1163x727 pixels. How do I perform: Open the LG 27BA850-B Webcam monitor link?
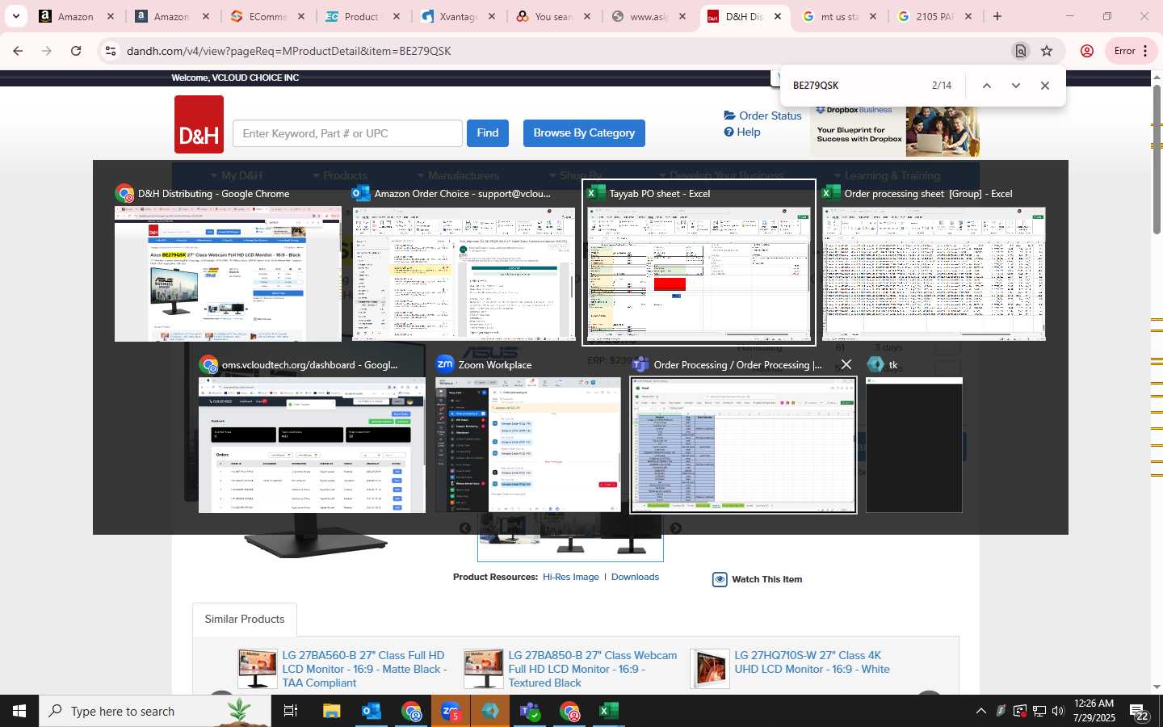point(592,669)
